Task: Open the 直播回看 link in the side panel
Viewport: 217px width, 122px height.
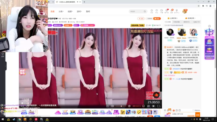Action: coord(191,18)
